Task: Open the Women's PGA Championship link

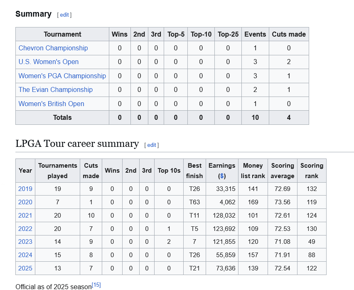Action: tap(62, 76)
